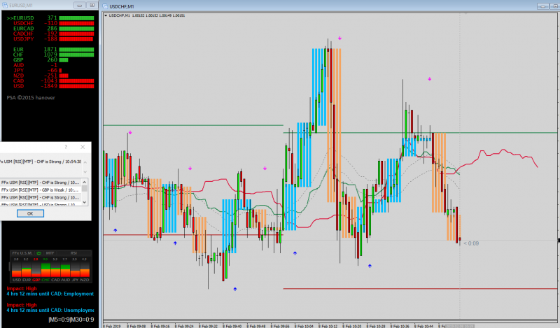This screenshot has width=560, height=328.
Task: Click the blue up arrow marker at lowest candle
Action: click(x=235, y=289)
